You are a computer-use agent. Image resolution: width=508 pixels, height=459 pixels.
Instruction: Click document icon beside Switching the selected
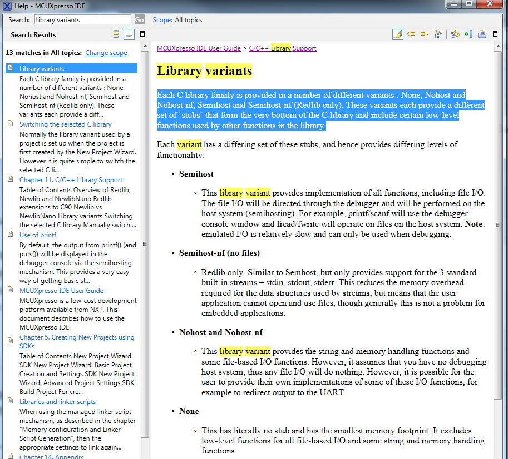pos(11,123)
